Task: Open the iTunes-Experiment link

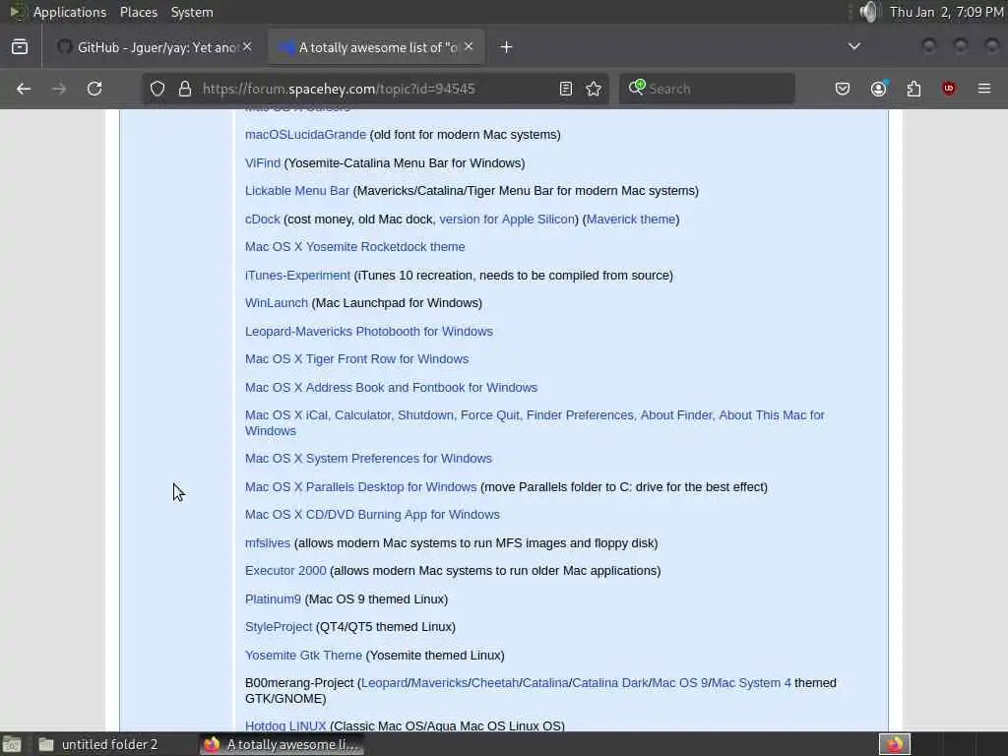Action: tap(297, 276)
